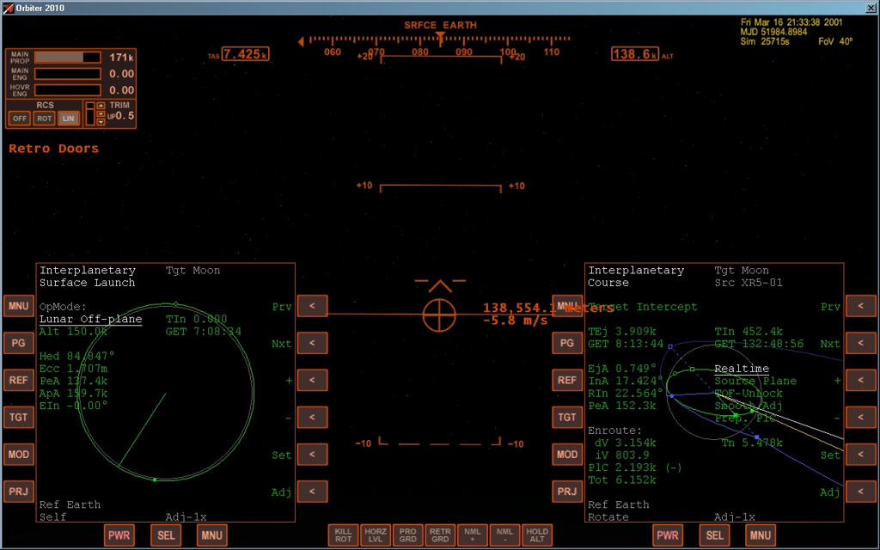
Task: Click the ALT 138.6k readout
Action: coord(635,54)
